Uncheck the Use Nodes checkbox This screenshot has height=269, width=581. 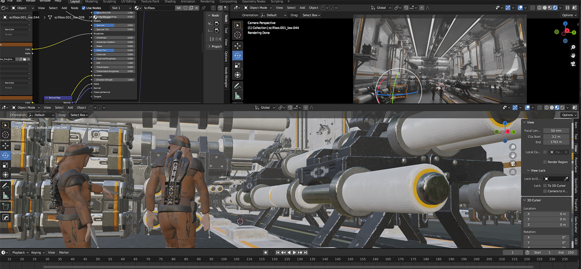click(x=84, y=8)
